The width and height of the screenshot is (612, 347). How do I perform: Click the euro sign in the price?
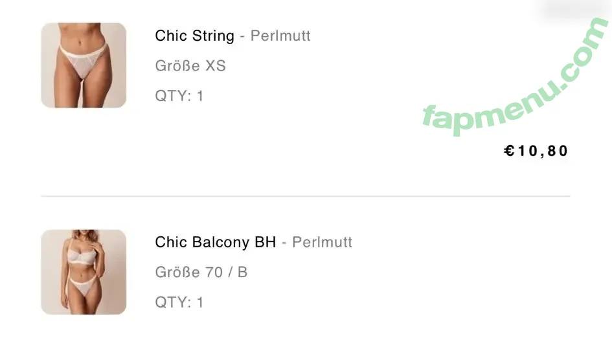click(509, 151)
